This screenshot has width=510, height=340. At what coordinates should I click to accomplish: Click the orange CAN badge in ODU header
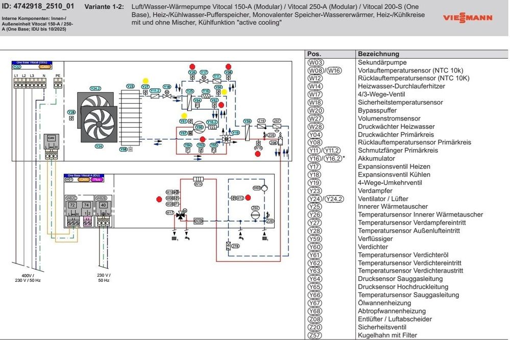[x=44, y=67]
